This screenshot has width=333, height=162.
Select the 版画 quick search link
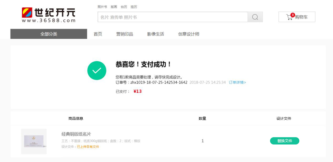click(x=114, y=7)
